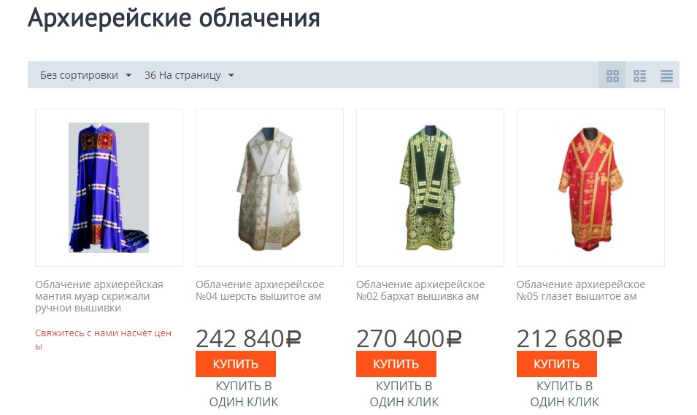Open the 'Без сортировки' sorting dropdown

pos(86,75)
